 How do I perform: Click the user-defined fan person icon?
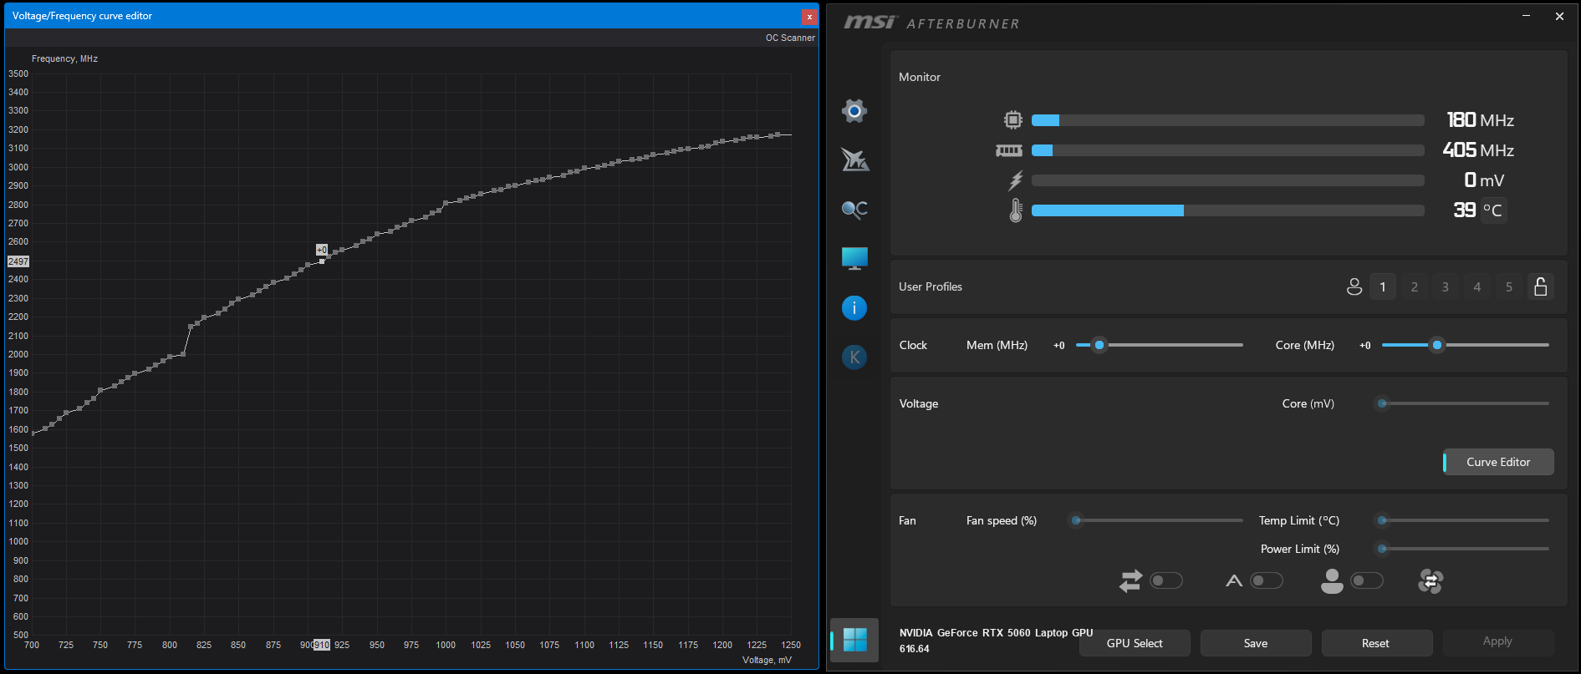(1332, 580)
